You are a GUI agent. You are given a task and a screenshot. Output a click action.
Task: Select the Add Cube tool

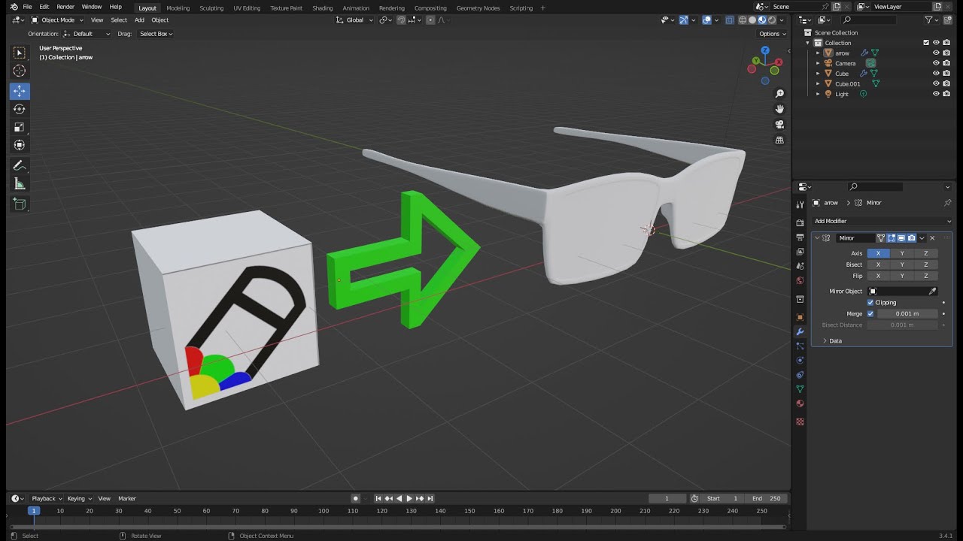pos(20,204)
